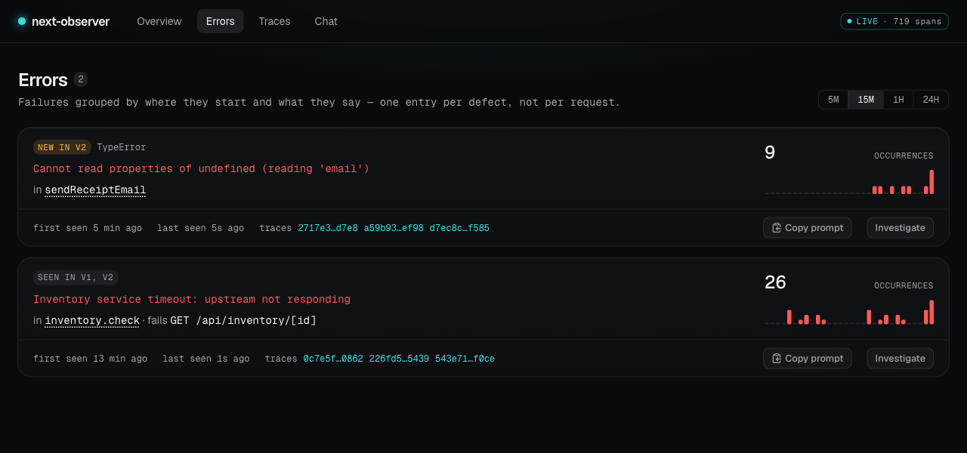967x453 pixels.
Task: Open trace 0c7e5f…0862
Action: pos(333,359)
